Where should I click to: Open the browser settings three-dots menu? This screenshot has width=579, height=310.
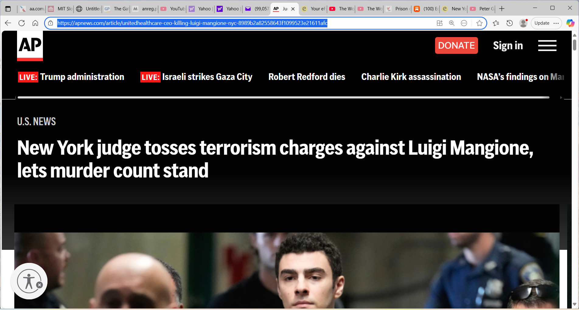pyautogui.click(x=556, y=23)
